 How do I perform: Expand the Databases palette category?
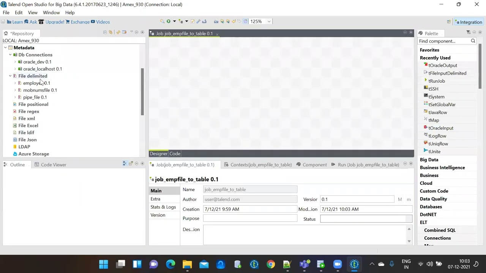click(431, 207)
